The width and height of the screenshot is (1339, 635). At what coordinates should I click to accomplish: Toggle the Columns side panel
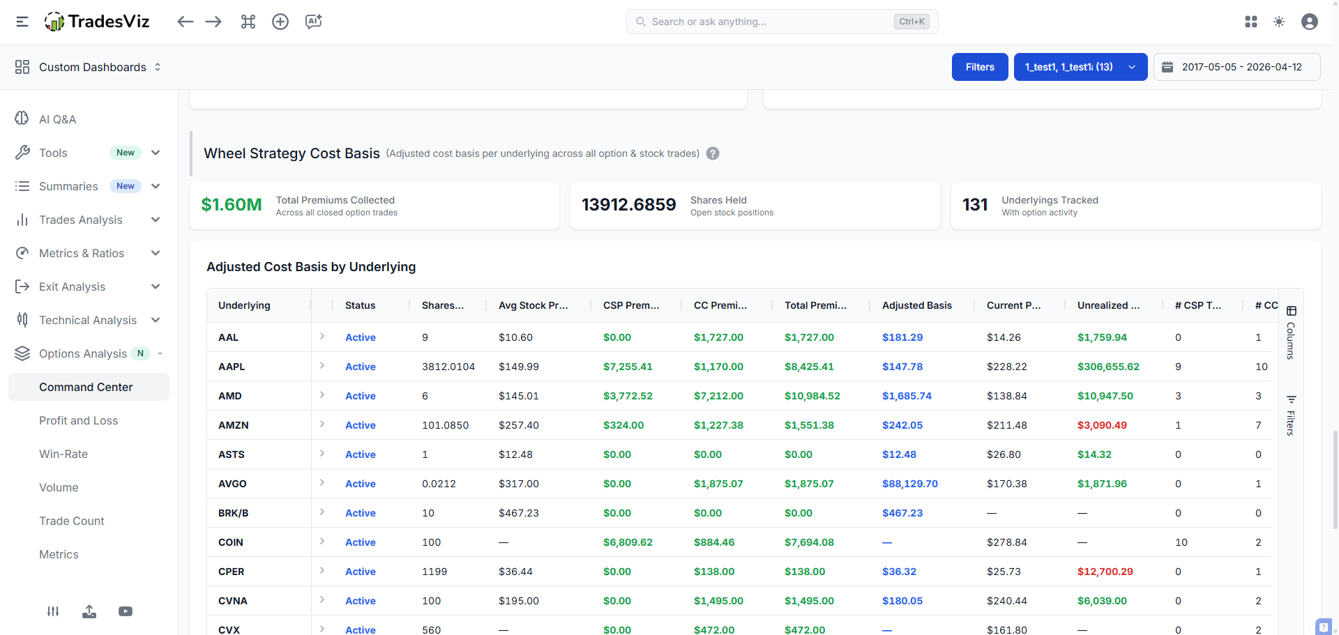point(1291,332)
